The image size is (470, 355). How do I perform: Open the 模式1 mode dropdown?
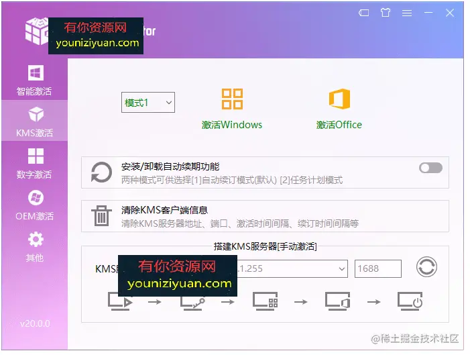click(x=148, y=102)
